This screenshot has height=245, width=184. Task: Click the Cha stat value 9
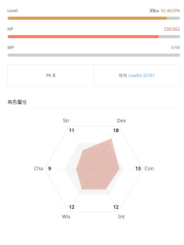click(49, 169)
